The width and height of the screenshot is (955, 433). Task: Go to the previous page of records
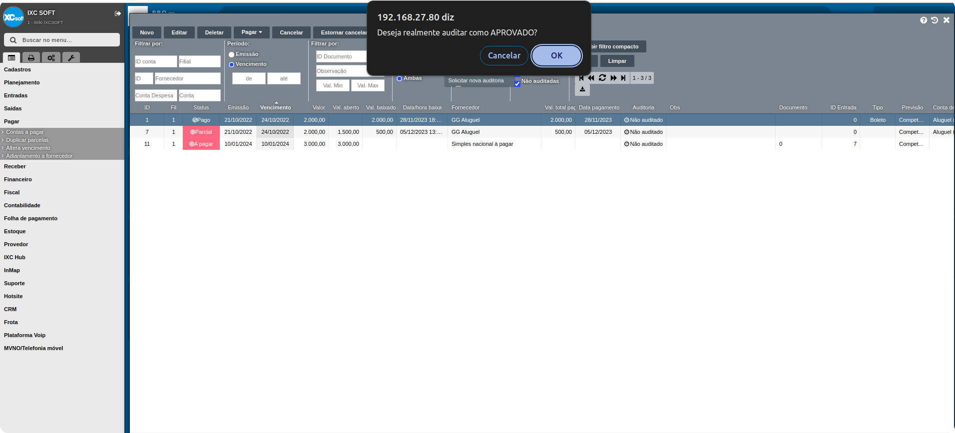[x=591, y=78]
